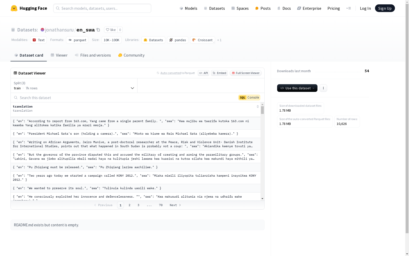Open the Models page
Image resolution: width=409 pixels, height=256 pixels.
point(188,8)
